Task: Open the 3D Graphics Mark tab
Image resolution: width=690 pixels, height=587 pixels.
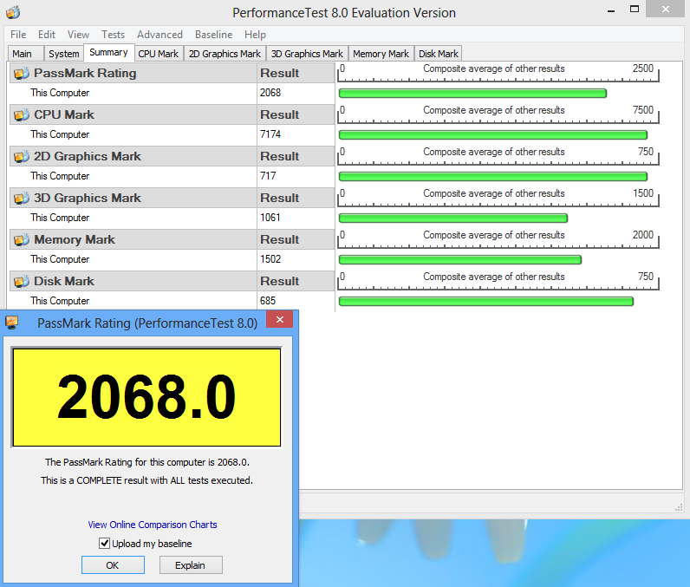Action: coord(307,54)
